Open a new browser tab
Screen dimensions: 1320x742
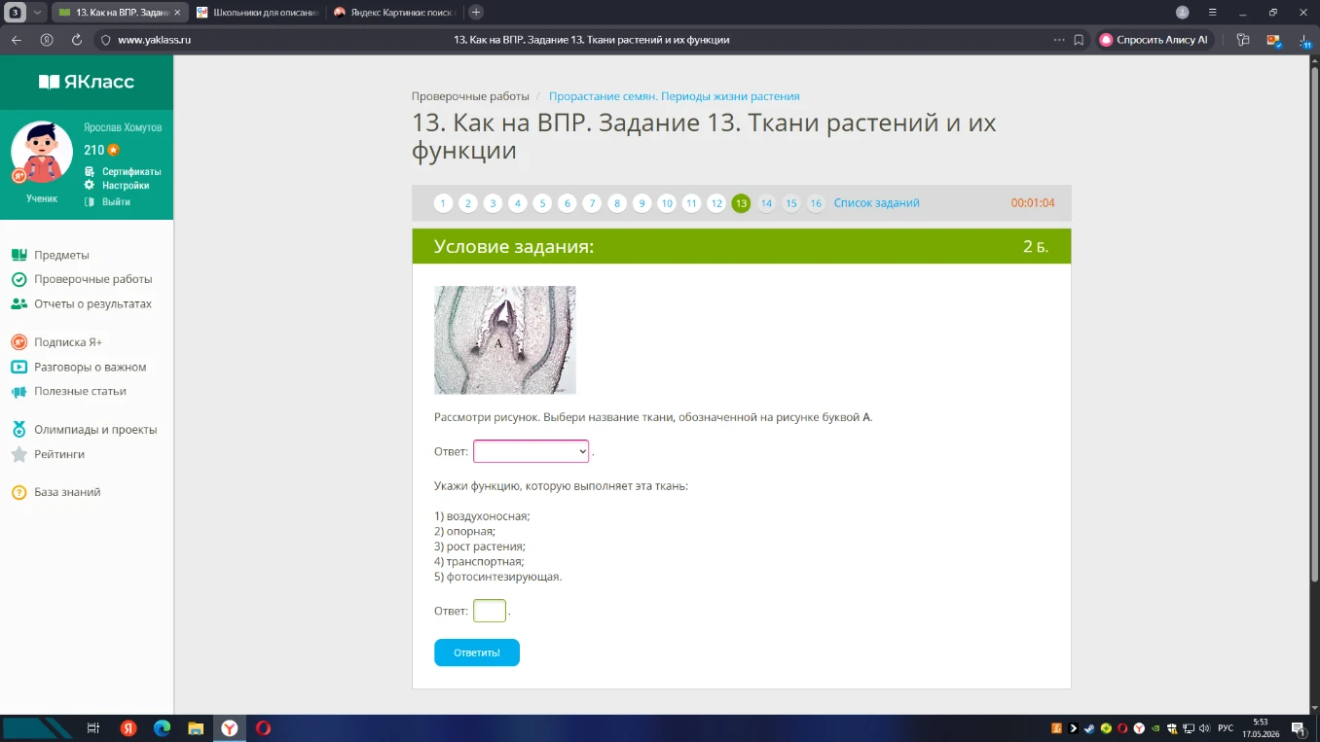pyautogui.click(x=475, y=13)
